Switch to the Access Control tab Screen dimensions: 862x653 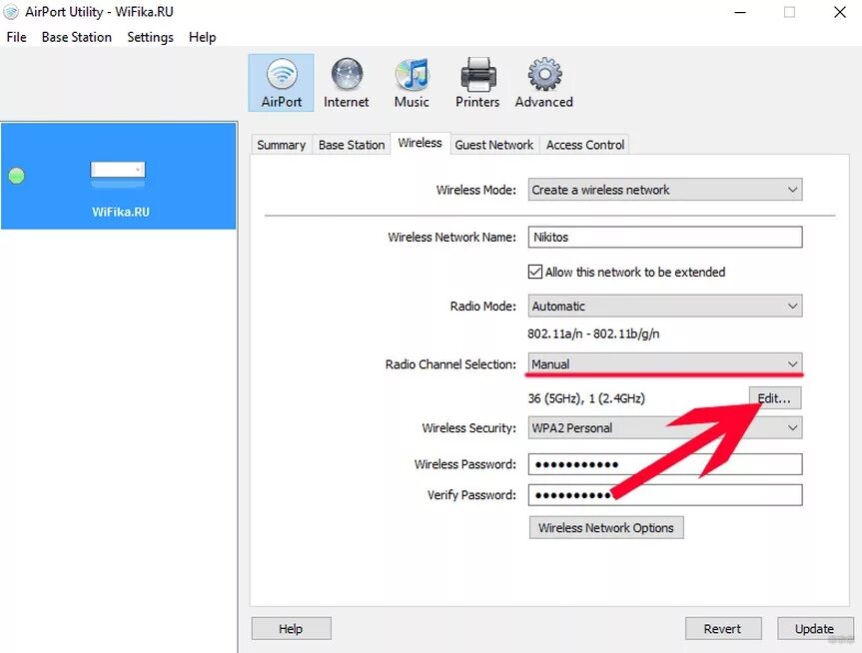585,145
